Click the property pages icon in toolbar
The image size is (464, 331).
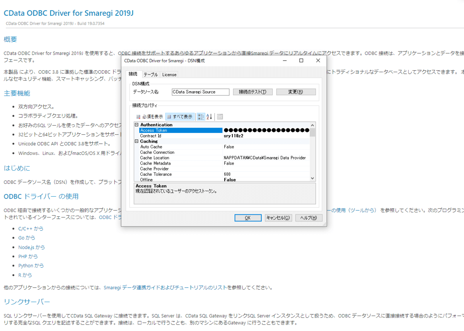click(220, 117)
